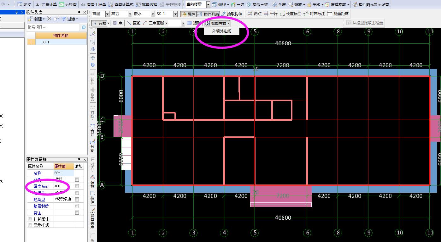This screenshot has height=242, width=441.
Task: Open the 当前楼层 floor scope dropdown
Action: (208, 5)
